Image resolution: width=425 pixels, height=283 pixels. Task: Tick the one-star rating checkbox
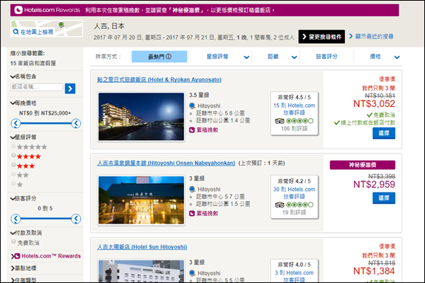13,184
